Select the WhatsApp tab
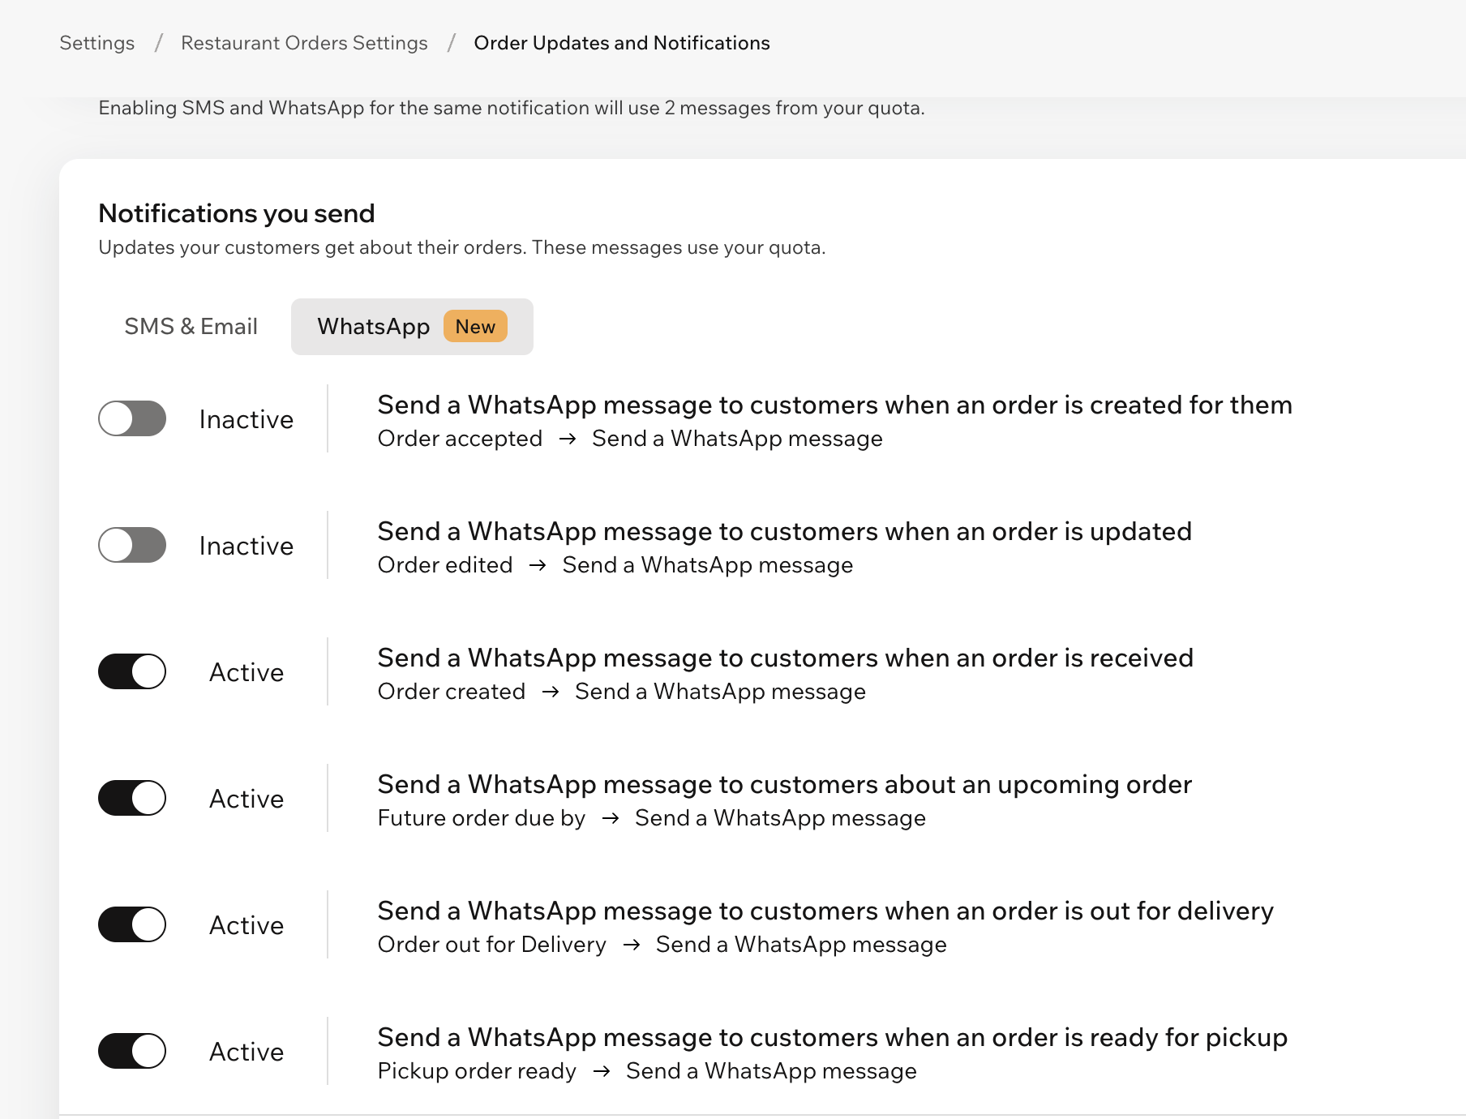Screen dimensions: 1466x1119 [412, 326]
